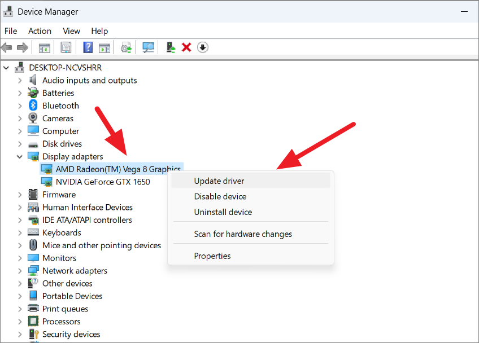Screen dimensions: 479x343
Task: Click Show/Hide Console Tree toolbar icon
Action: tap(44, 48)
